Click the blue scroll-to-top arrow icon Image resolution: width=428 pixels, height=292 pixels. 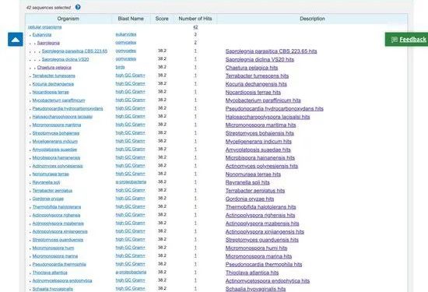click(16, 40)
